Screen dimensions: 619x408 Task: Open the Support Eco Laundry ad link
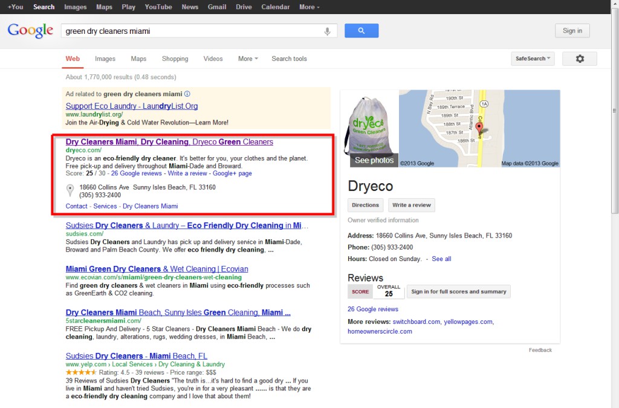pyautogui.click(x=131, y=106)
